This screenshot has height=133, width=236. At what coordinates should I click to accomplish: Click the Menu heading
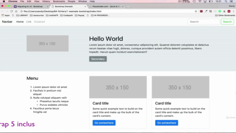point(32,78)
